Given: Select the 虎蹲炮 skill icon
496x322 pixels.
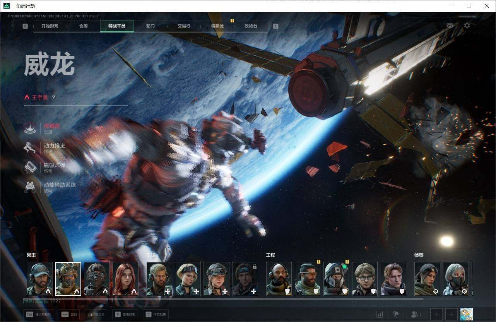Looking at the screenshot, I should click(x=30, y=128).
